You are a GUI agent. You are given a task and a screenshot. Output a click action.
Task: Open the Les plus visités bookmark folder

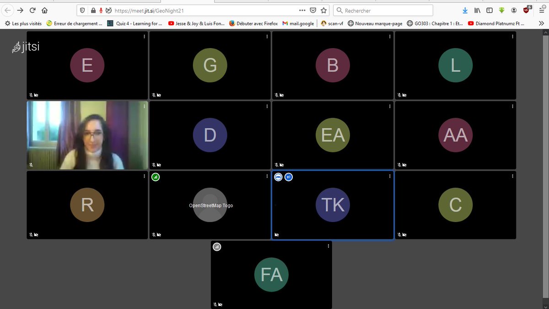coord(22,23)
